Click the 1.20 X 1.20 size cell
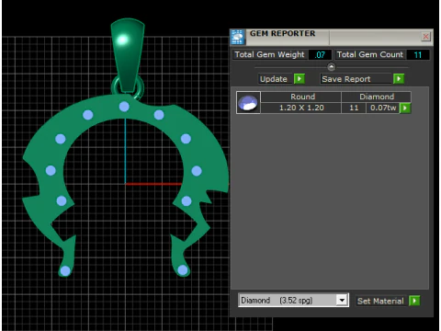The height and width of the screenshot is (331, 441). coord(300,108)
